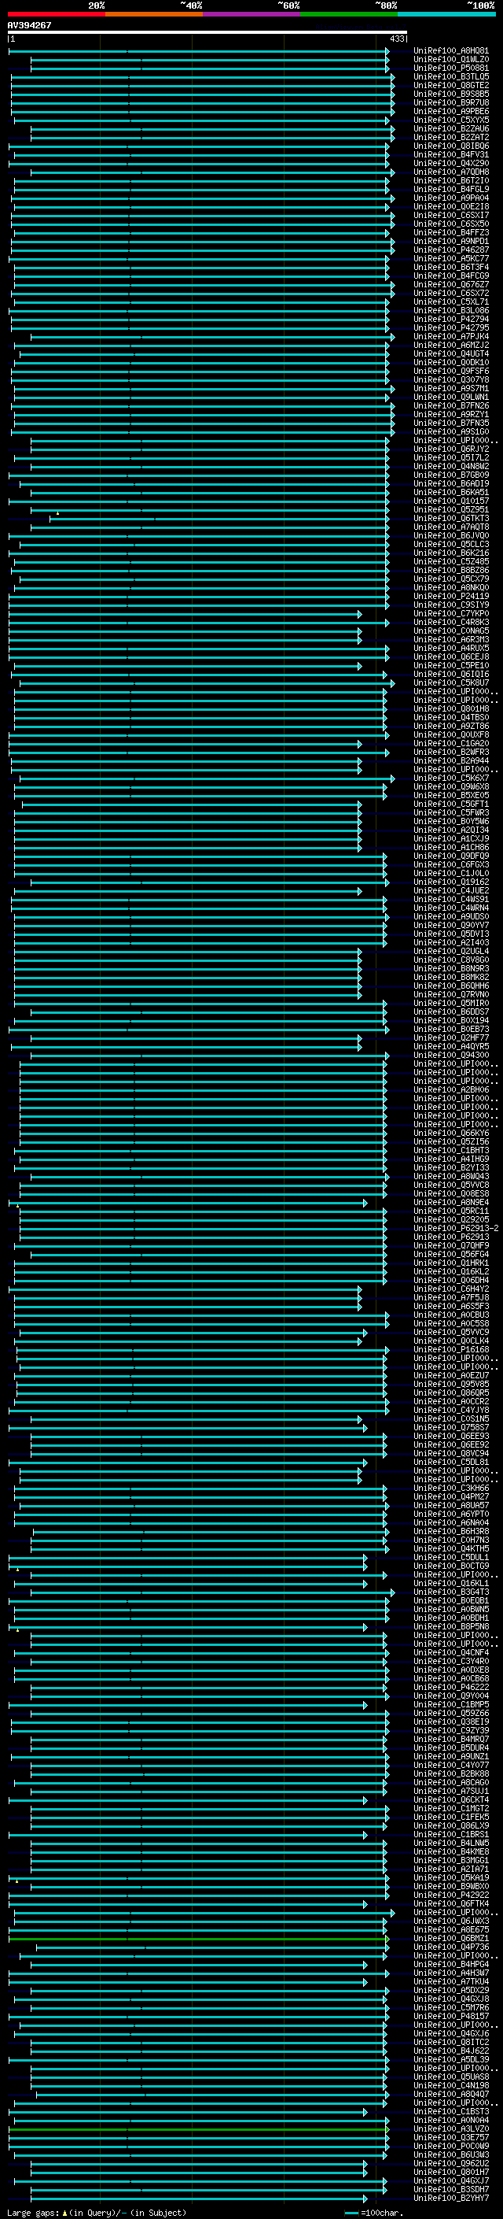Select the UniRef100_A5KC77 label
The image size is (503, 2219).
(451, 258)
